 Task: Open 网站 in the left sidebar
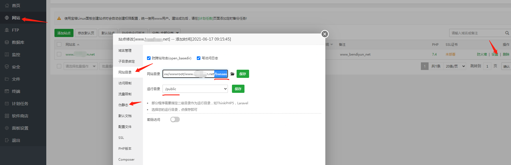(x=23, y=18)
